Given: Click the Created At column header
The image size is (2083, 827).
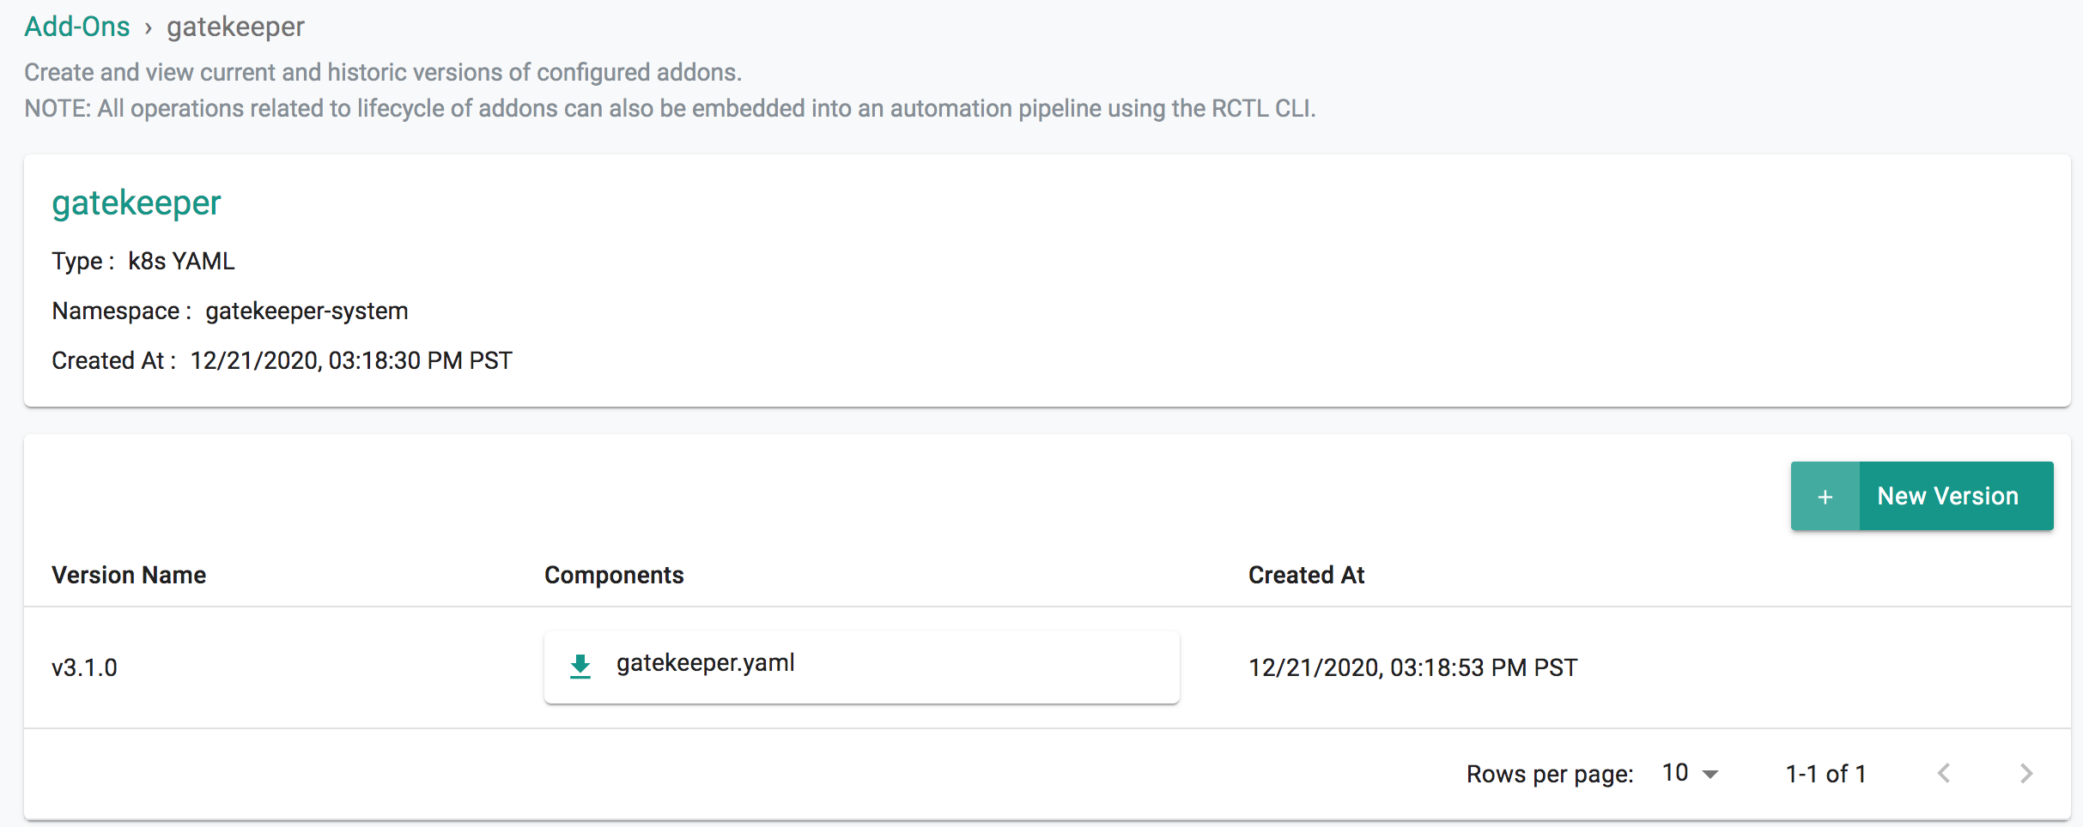Looking at the screenshot, I should pos(1306,575).
